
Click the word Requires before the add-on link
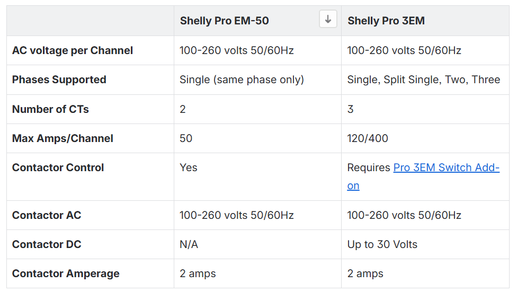369,168
